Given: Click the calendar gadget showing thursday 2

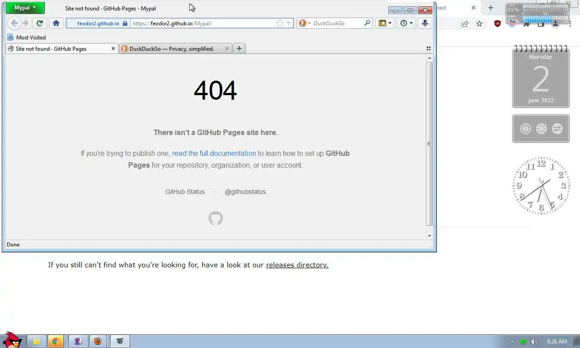Looking at the screenshot, I should [541, 77].
